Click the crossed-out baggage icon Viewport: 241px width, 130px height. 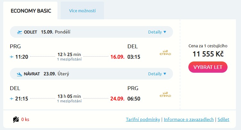(x=16, y=120)
